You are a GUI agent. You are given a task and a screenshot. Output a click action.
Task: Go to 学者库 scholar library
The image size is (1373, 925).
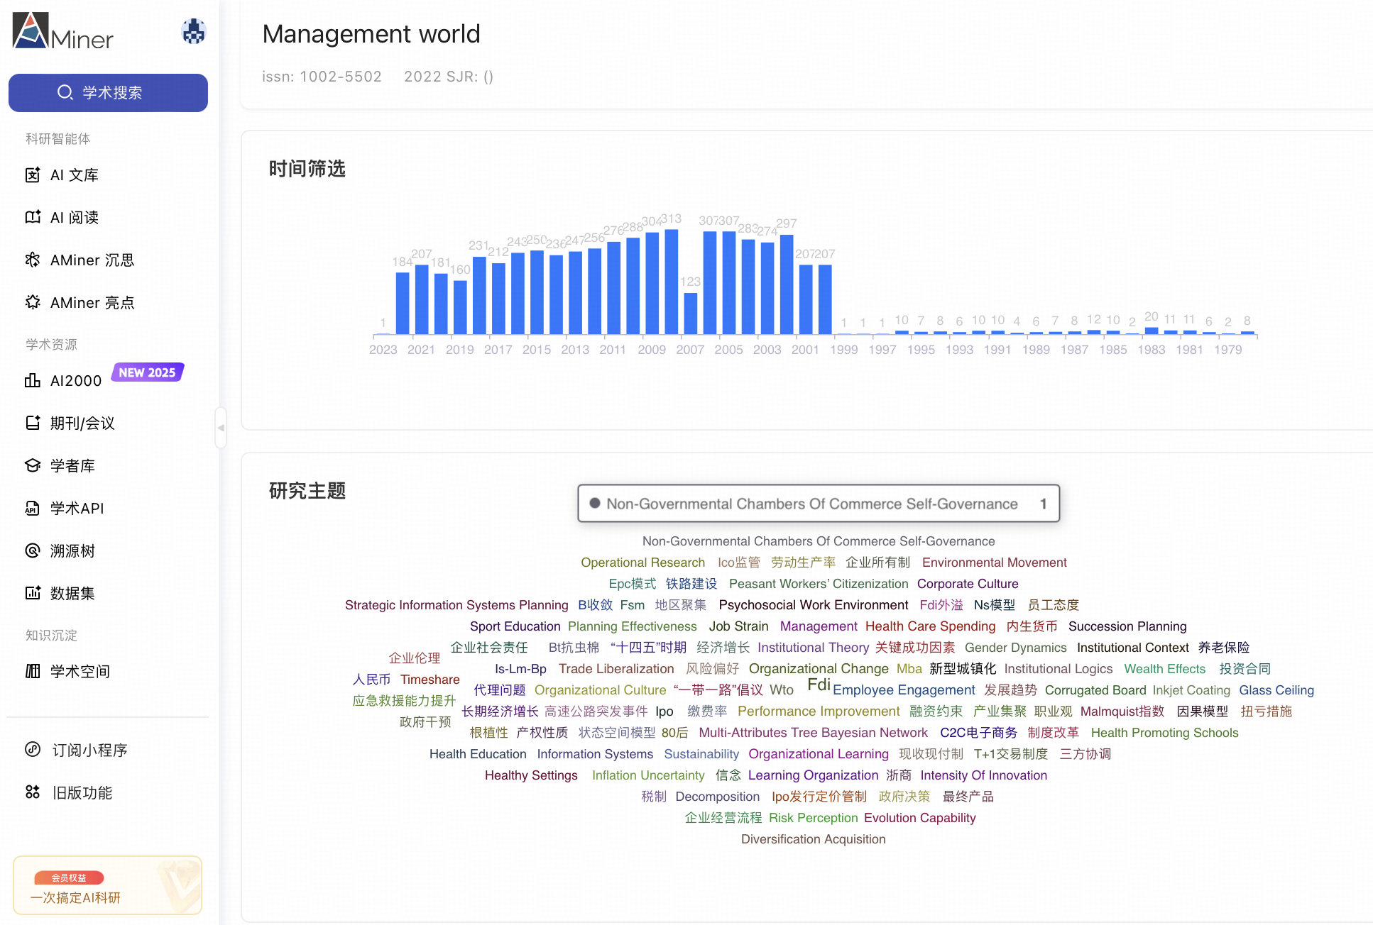coord(72,466)
